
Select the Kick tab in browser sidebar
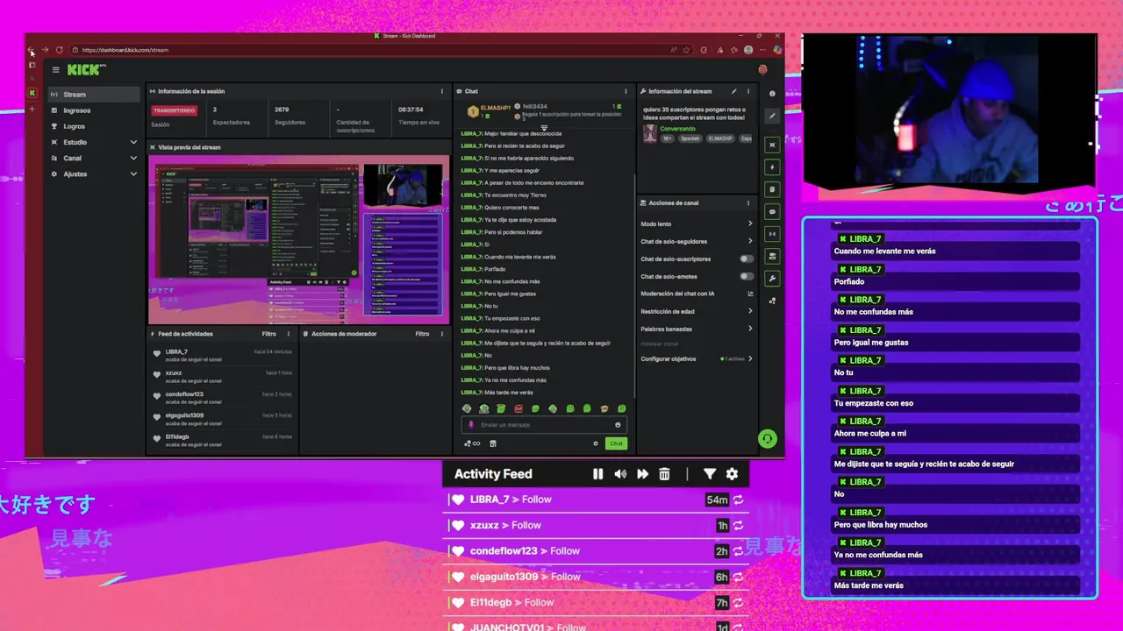[32, 93]
